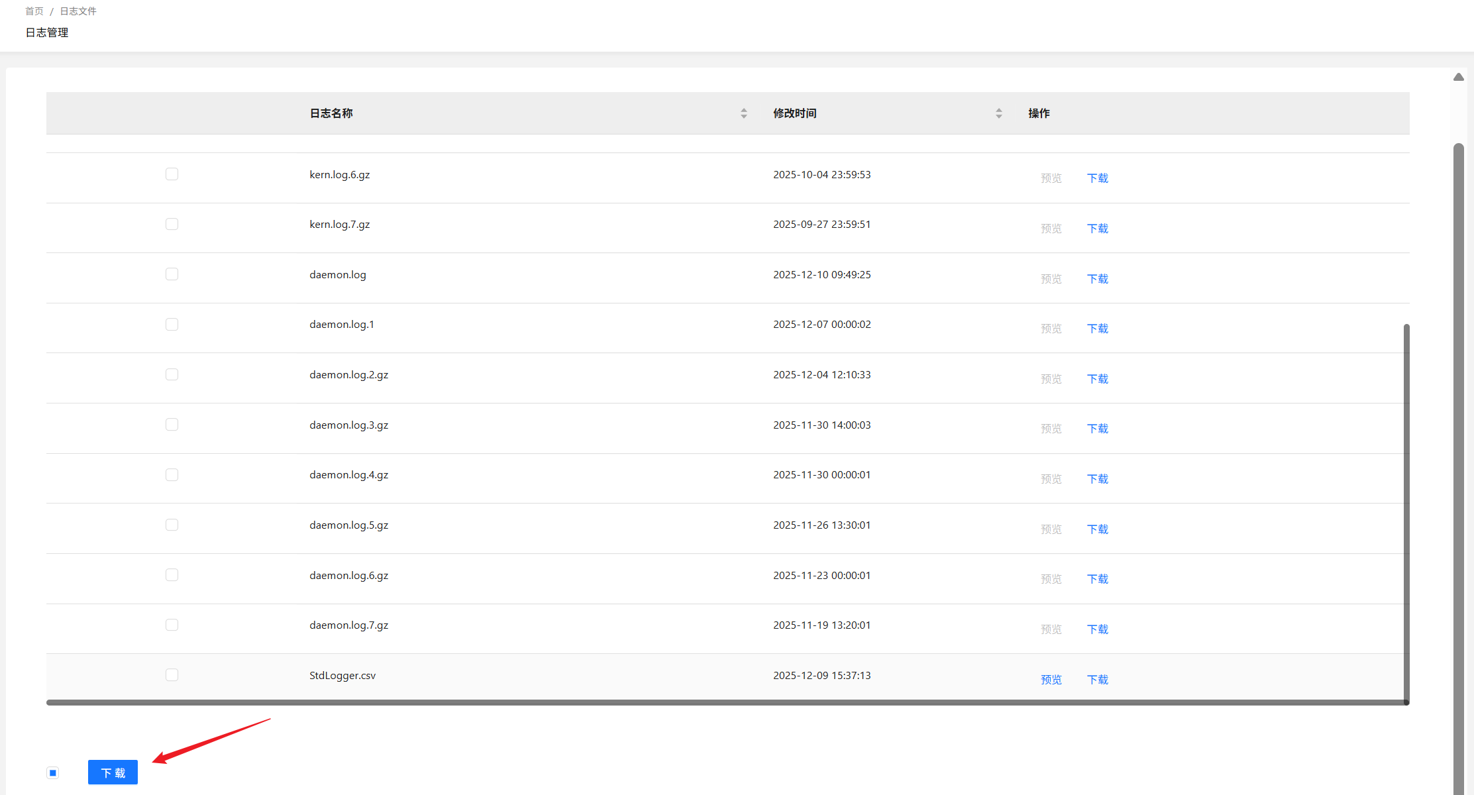Sort by modified time column arrows
Screen dimensions: 1474x795
(x=998, y=113)
